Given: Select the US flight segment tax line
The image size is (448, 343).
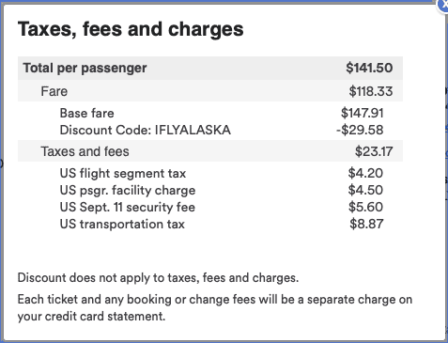Looking at the screenshot, I should pyautogui.click(x=123, y=173).
